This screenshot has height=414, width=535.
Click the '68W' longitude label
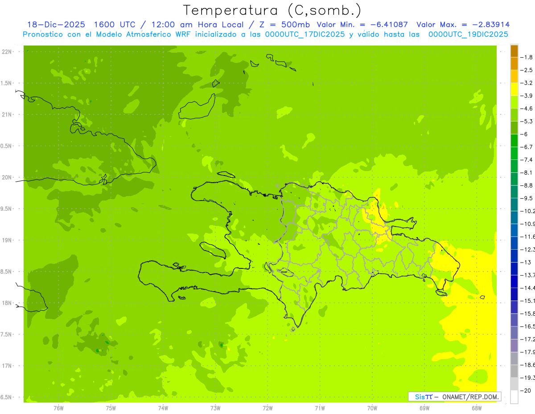[476, 408]
